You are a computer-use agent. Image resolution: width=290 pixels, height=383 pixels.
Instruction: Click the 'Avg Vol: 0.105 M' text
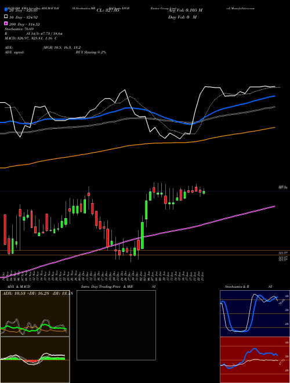[185, 10]
